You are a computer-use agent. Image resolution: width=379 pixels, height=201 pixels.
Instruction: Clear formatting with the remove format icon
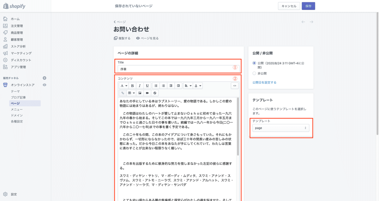pos(155,93)
